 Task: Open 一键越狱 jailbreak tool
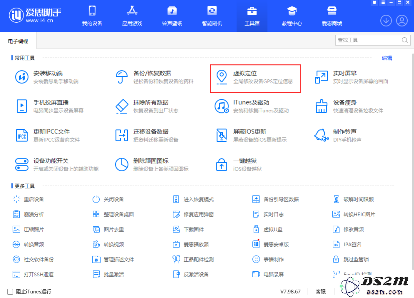tap(239, 165)
